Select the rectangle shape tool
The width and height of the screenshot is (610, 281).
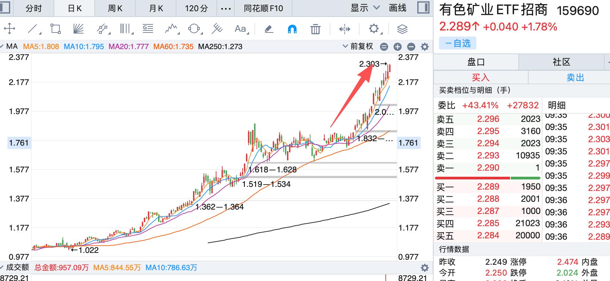(x=55, y=29)
